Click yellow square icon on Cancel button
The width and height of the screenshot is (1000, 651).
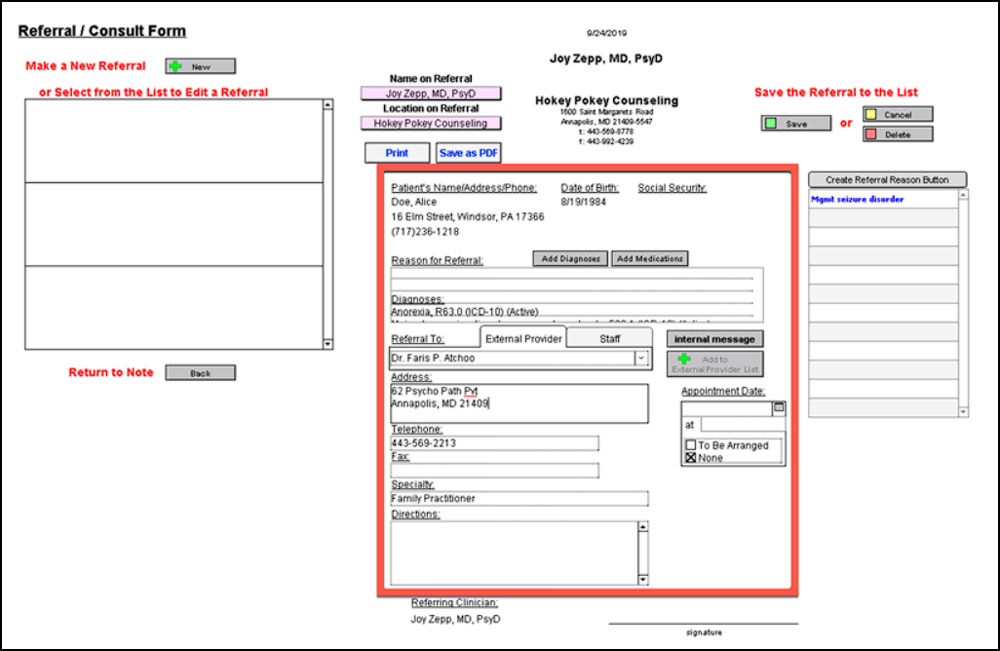pyautogui.click(x=871, y=115)
